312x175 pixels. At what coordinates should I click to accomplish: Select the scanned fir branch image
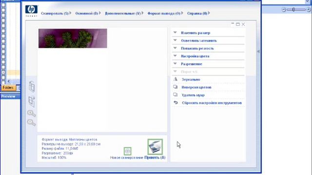[73, 38]
